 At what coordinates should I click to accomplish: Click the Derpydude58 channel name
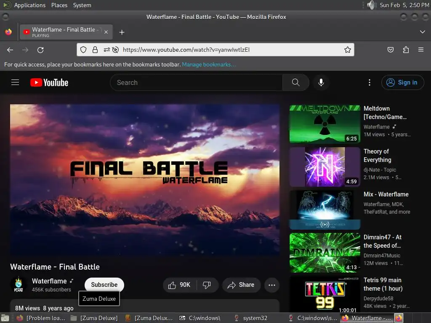coord(378,298)
